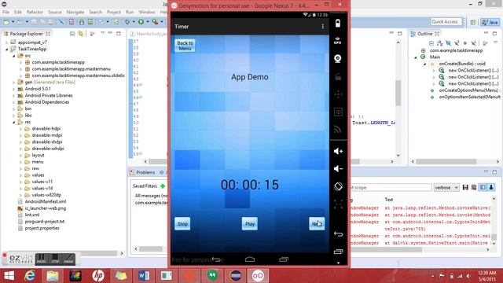
Task: Add a new LogCat saved filter
Action: (163, 186)
